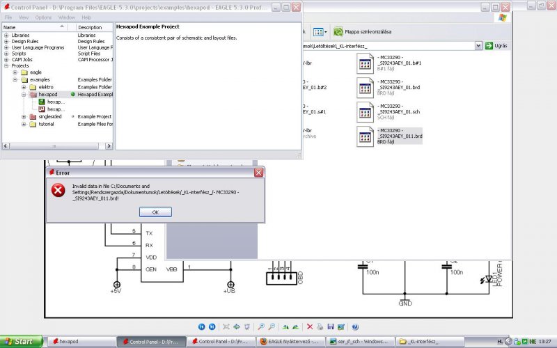Go to previous image in picture viewer
The image size is (557, 348).
click(x=201, y=326)
